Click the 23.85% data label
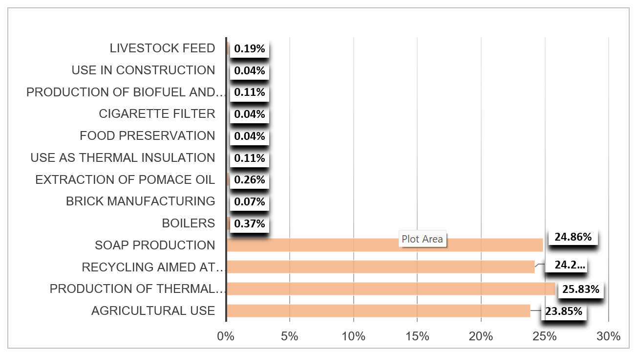The width and height of the screenshot is (637, 356). coord(563,311)
